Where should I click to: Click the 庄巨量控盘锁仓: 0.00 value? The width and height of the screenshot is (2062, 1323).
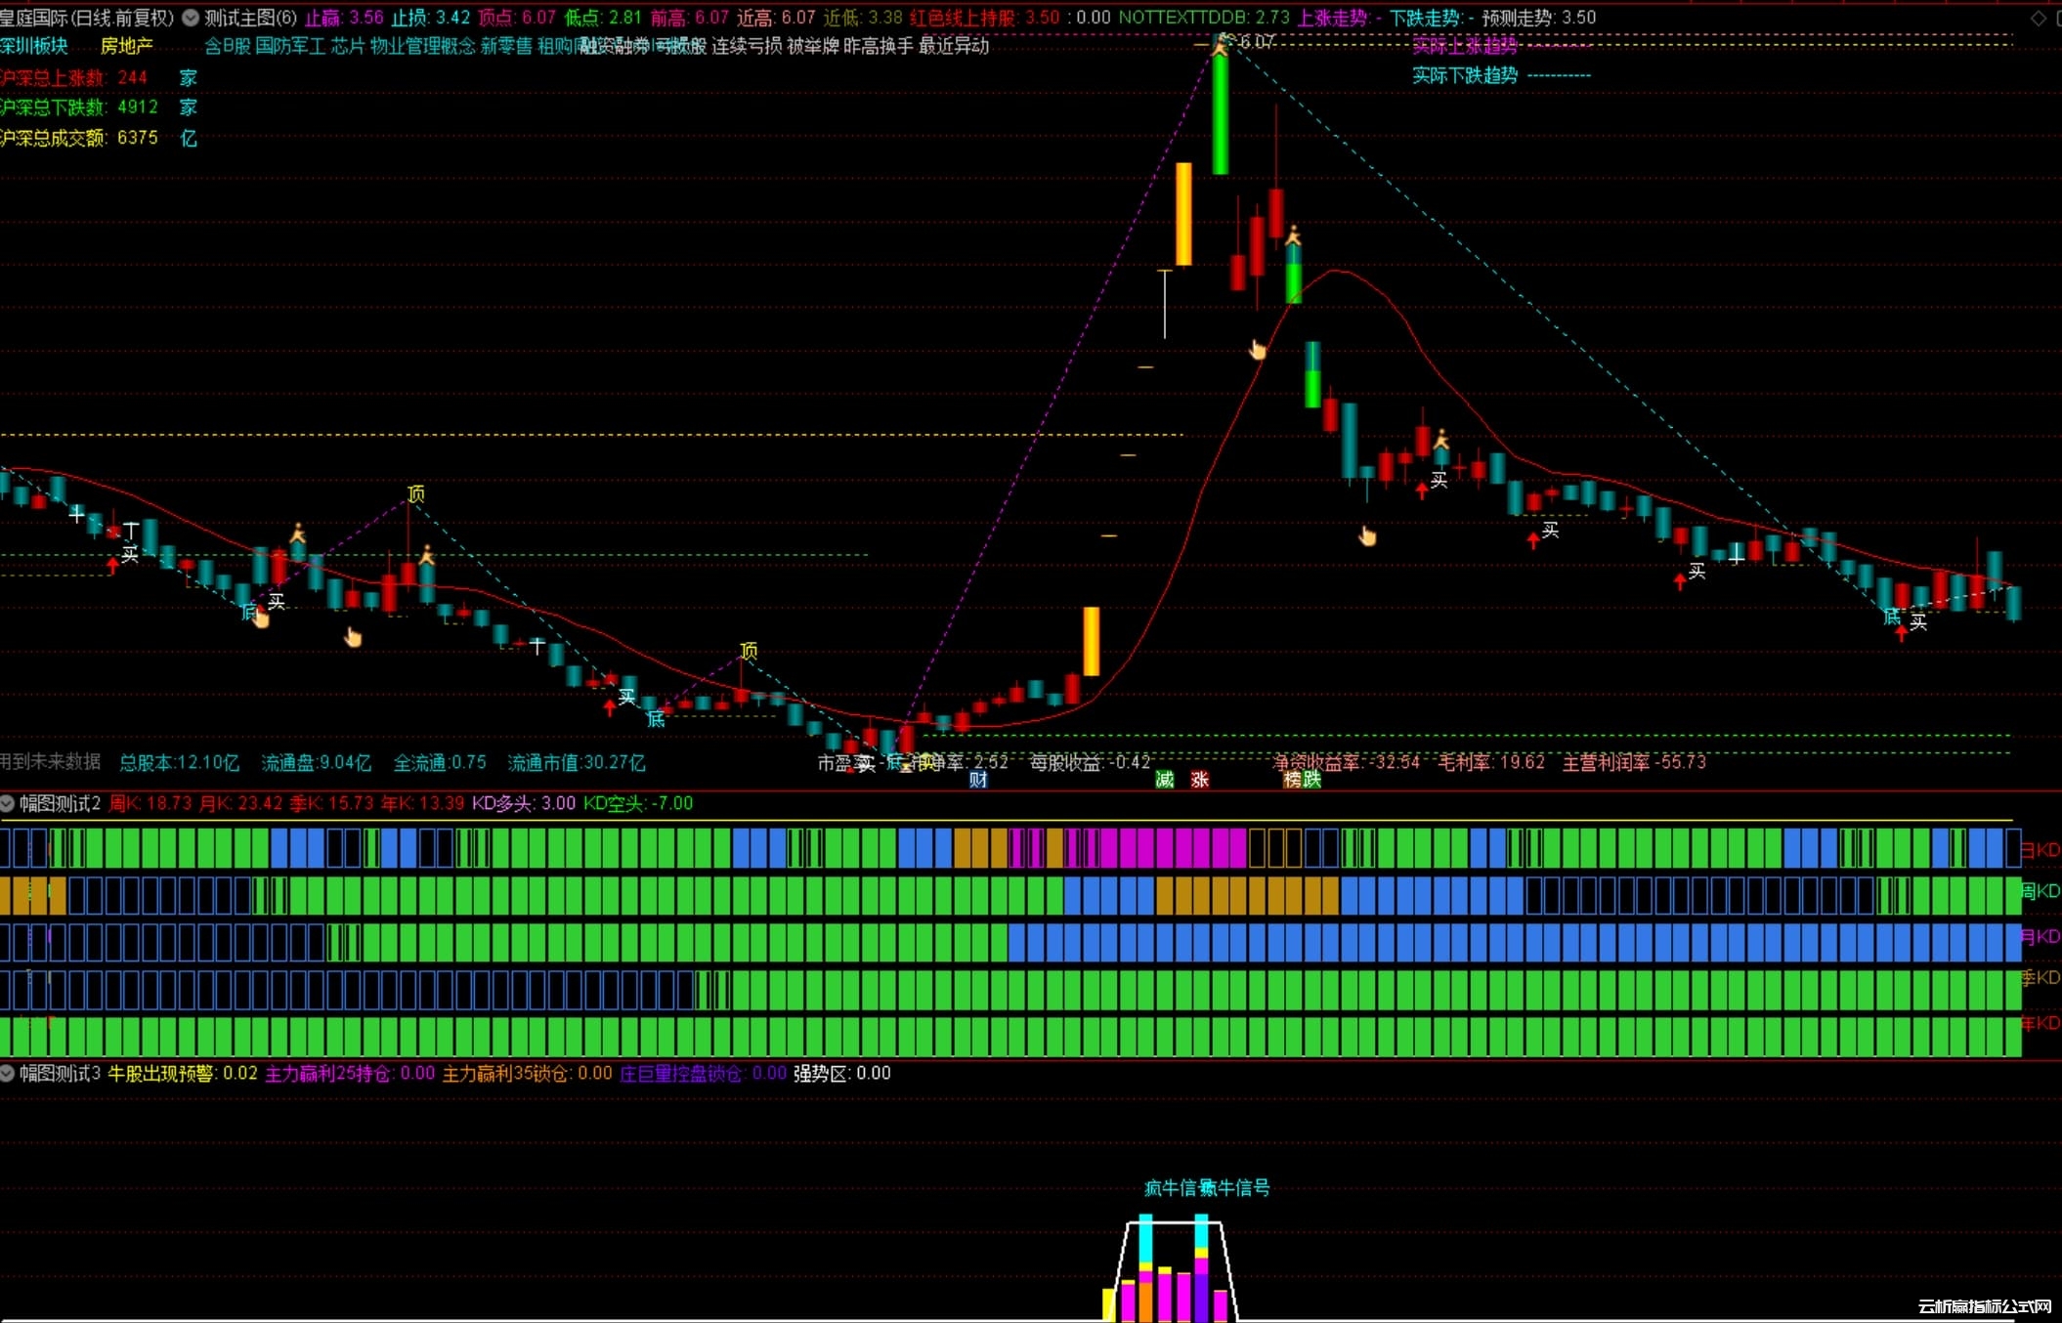[x=703, y=1073]
